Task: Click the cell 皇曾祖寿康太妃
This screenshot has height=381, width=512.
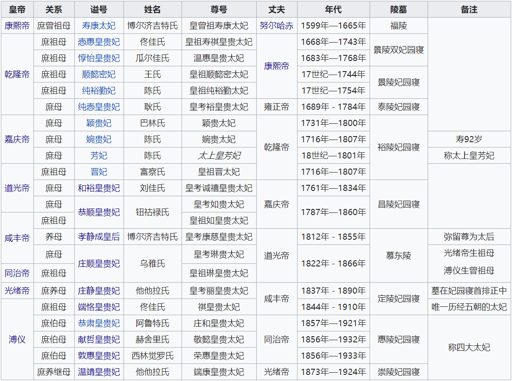Action: coord(219,26)
